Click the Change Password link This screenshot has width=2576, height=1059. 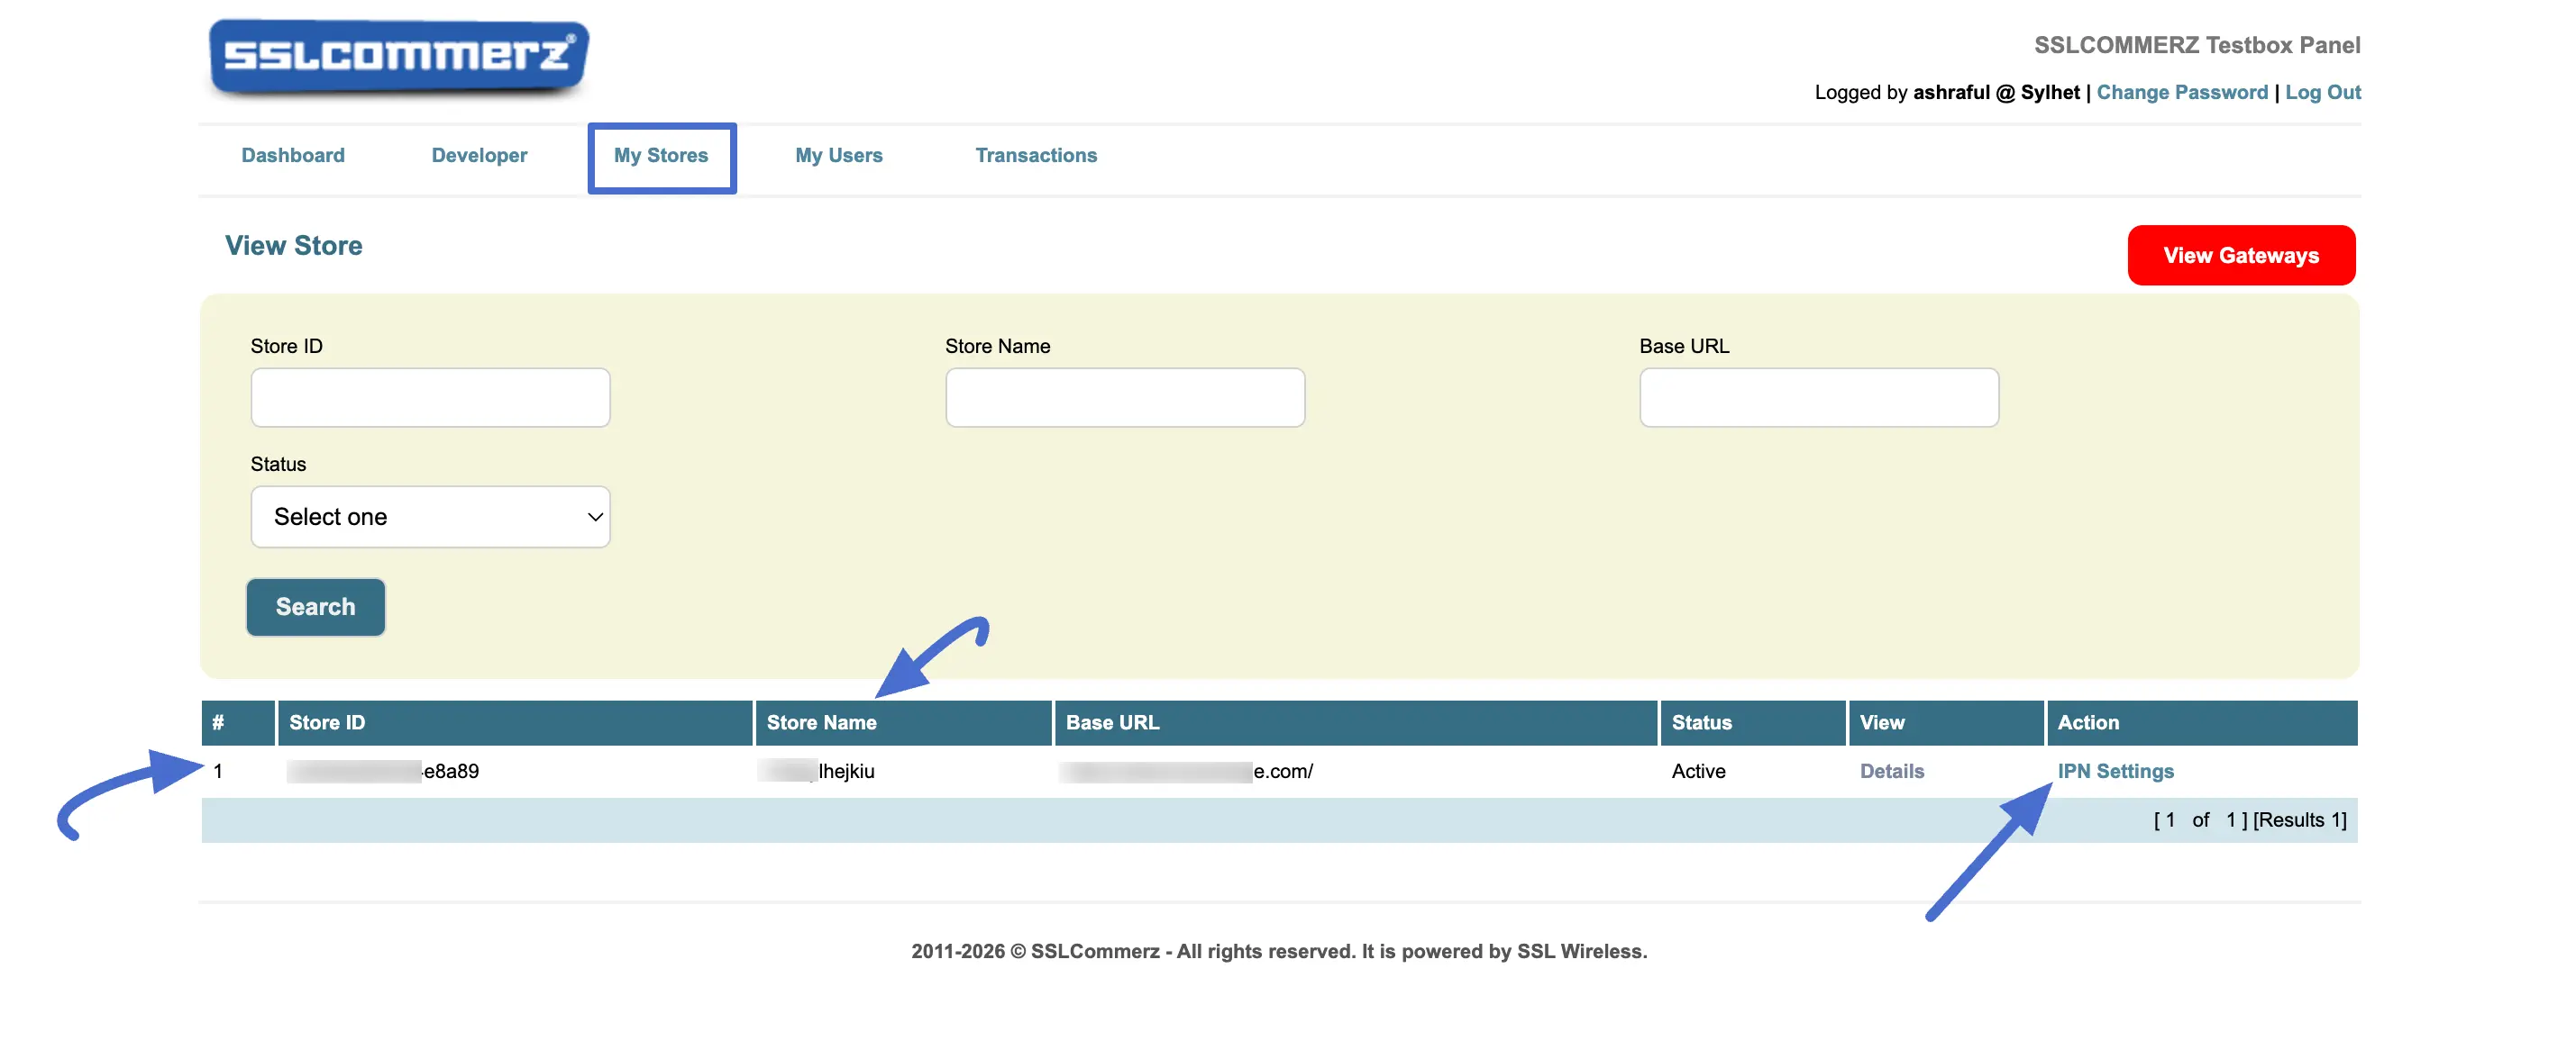pyautogui.click(x=2182, y=92)
